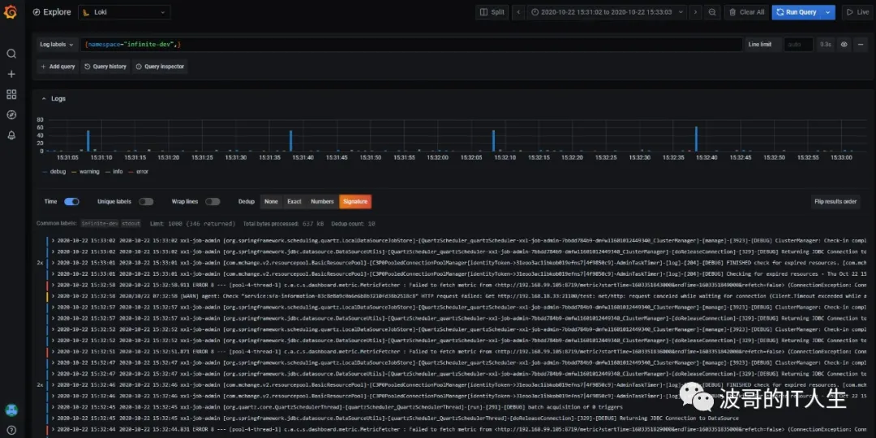Click the Clear All button
The width and height of the screenshot is (876, 438).
pos(746,12)
